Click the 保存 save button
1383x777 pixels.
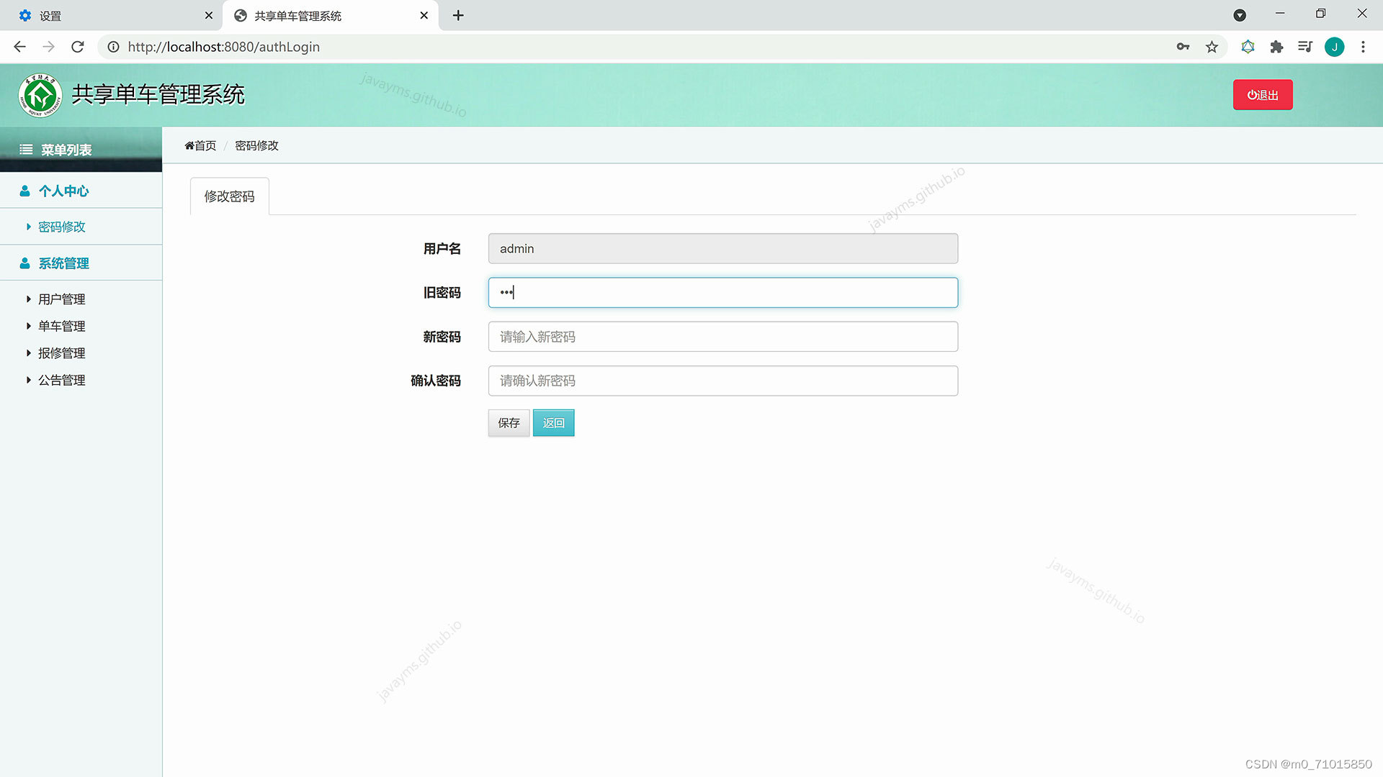[x=509, y=423]
